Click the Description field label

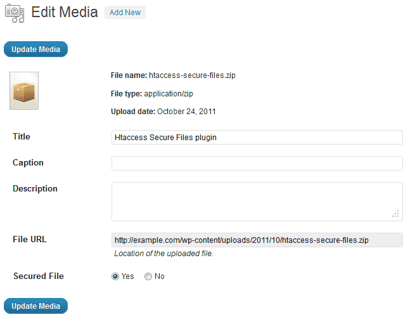click(x=35, y=188)
